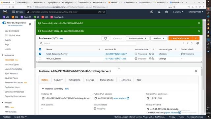Go to next page of instances

point(192,43)
